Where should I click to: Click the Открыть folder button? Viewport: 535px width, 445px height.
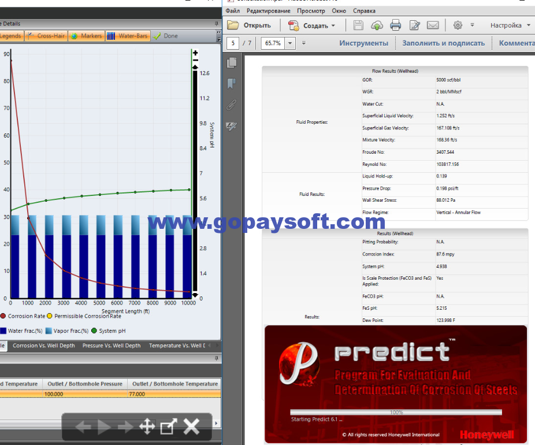pyautogui.click(x=249, y=25)
